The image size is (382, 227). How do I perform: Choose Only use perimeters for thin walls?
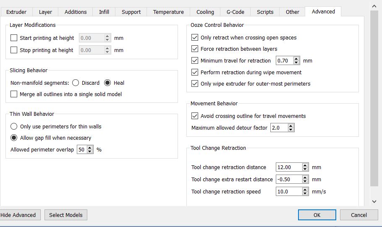tap(14, 127)
